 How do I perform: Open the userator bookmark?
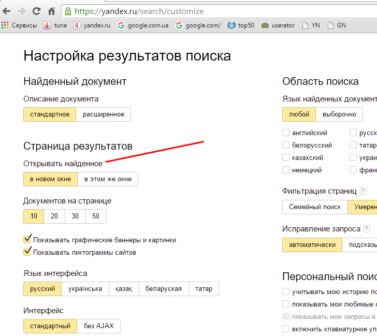click(x=278, y=25)
